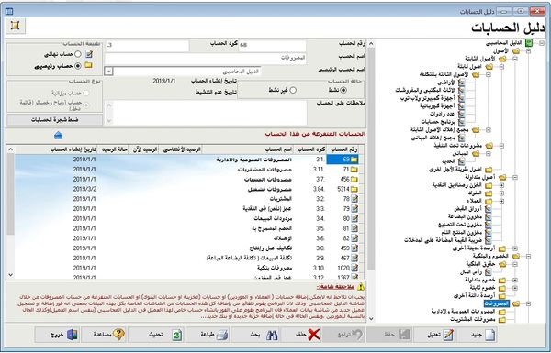Click into the رقم الحساب field showing 68
Image resolution: width=551 pixels, height=353 pixels.
[x=273, y=46]
